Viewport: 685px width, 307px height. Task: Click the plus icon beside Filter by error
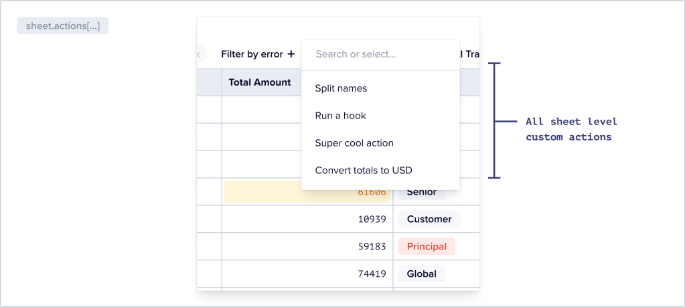click(x=291, y=54)
